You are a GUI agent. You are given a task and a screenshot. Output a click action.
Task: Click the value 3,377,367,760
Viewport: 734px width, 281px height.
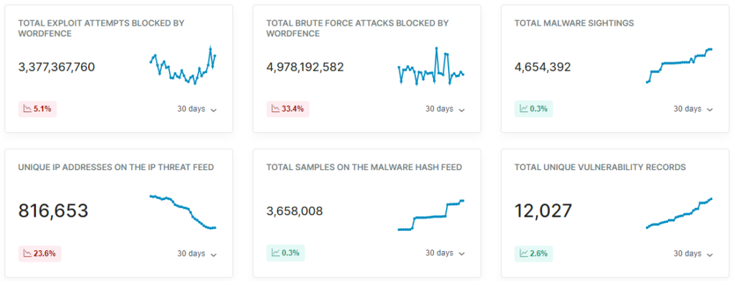click(x=57, y=67)
